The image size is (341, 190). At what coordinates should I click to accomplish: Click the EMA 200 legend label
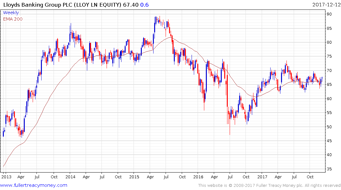point(13,19)
